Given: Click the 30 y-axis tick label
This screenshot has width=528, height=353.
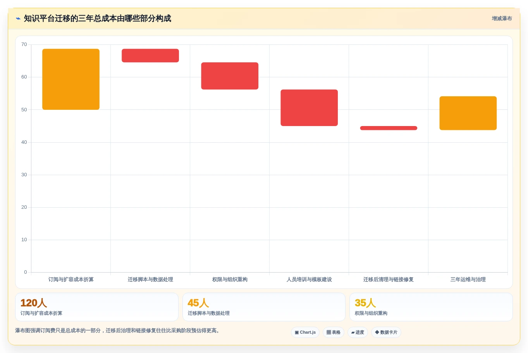Looking at the screenshot, I should [x=24, y=175].
